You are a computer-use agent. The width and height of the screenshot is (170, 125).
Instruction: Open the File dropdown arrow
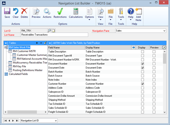pos(111,20)
